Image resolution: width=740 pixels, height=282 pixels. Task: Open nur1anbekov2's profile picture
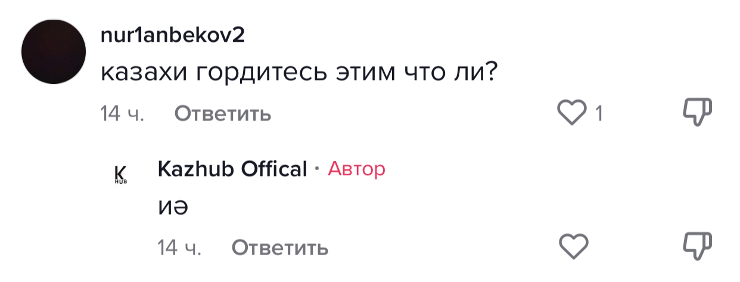[x=54, y=51]
